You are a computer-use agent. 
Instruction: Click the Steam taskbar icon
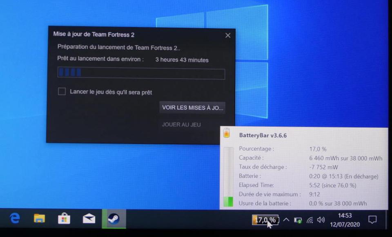point(114,219)
